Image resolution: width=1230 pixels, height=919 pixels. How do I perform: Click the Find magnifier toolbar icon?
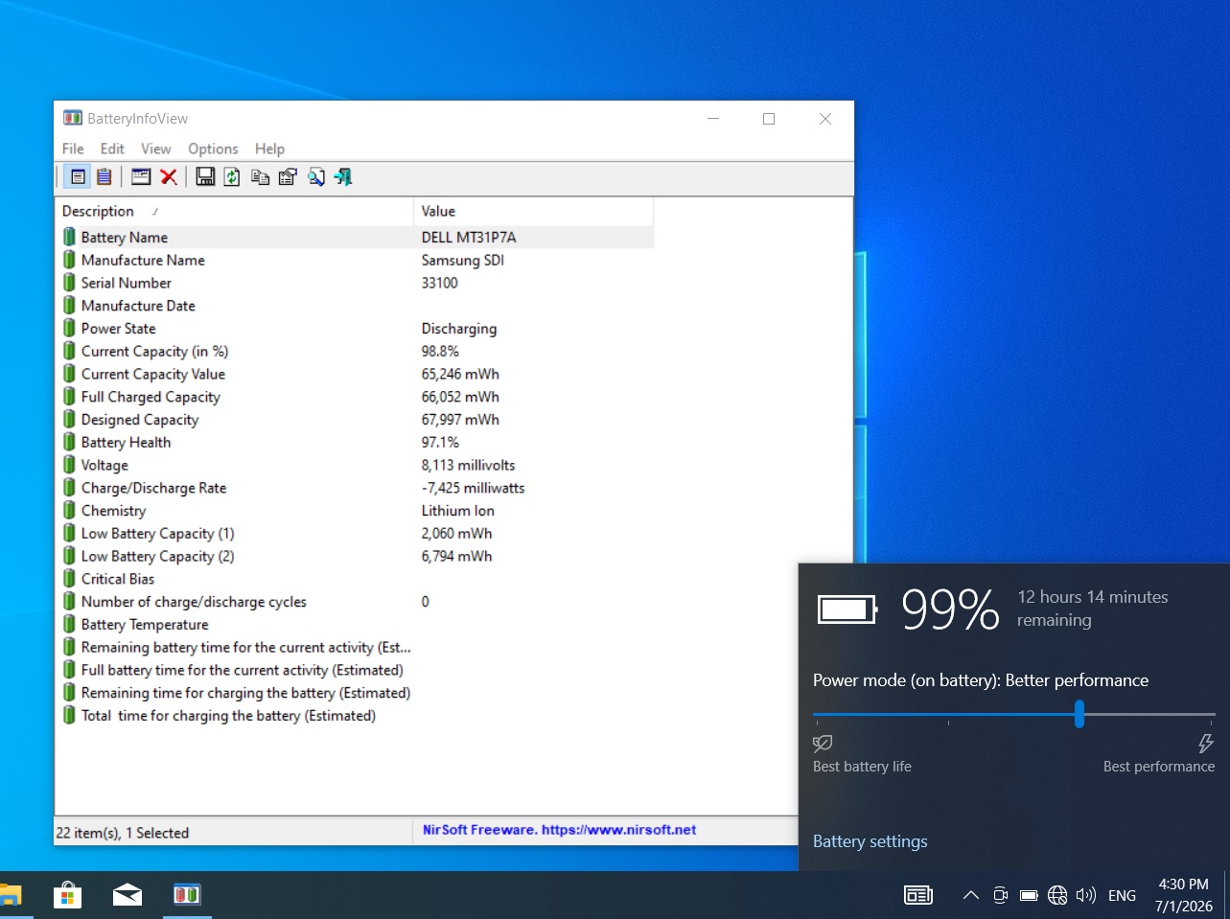(x=315, y=176)
